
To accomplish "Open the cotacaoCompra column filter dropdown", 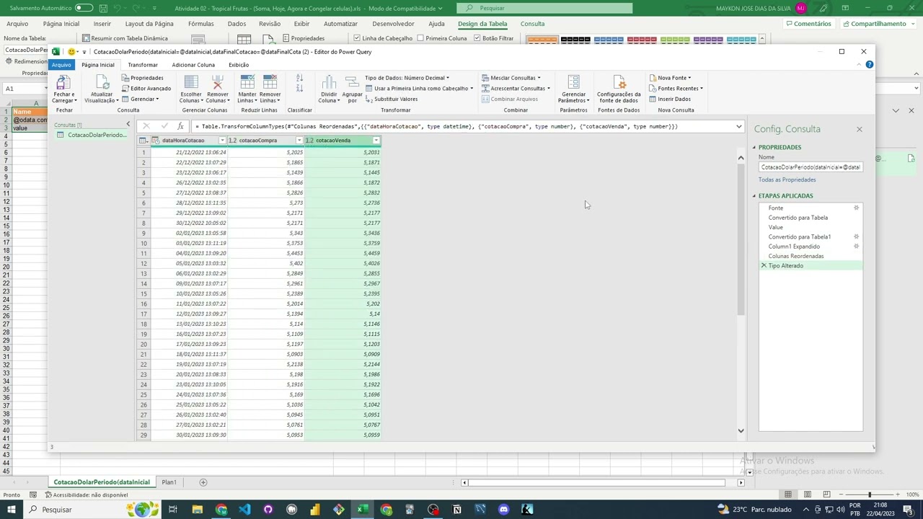I will (299, 141).
